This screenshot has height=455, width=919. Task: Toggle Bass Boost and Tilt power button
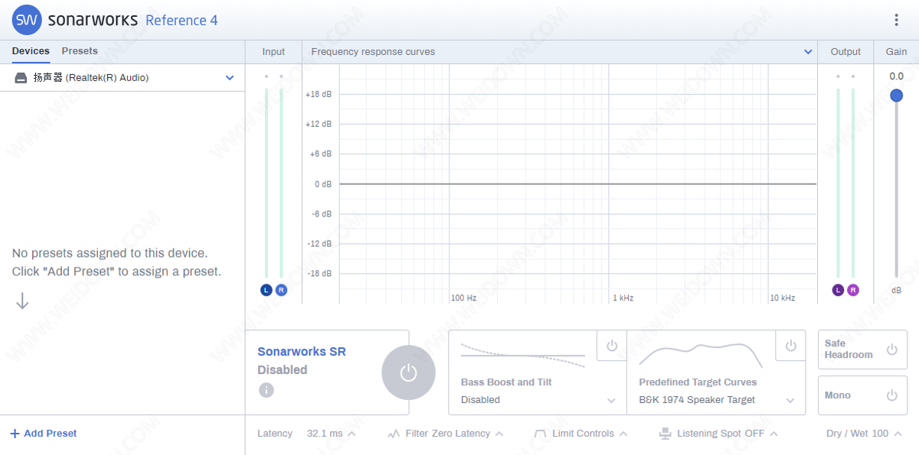point(611,346)
